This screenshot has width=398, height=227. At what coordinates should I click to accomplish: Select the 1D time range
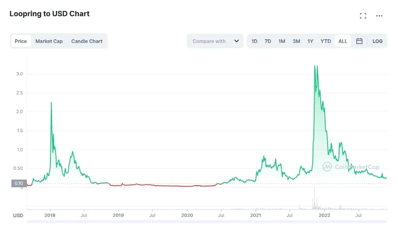tap(254, 41)
